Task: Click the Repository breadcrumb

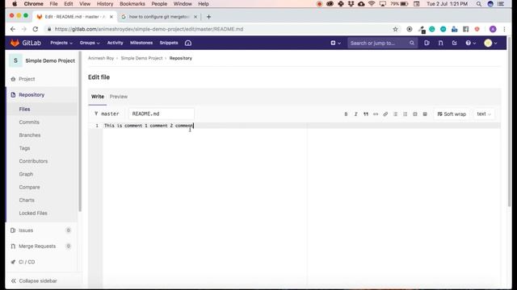Action: coord(181,58)
